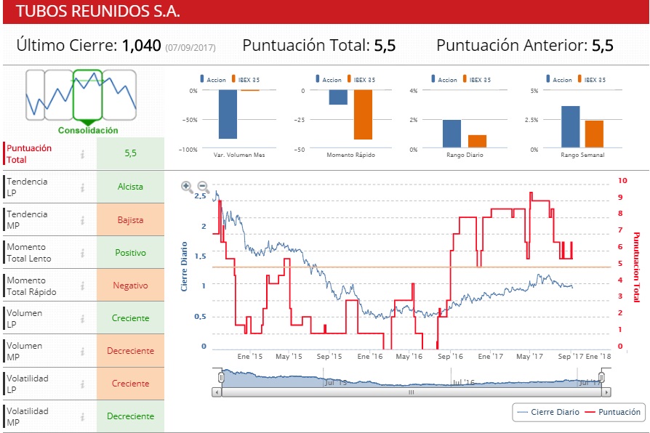The width and height of the screenshot is (650, 433).
Task: Toggle Accion legend in Var. Volumen Mes chart
Action: [212, 79]
